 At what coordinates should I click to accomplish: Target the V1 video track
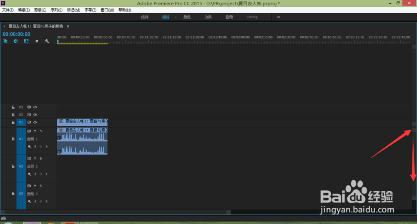[x=21, y=123]
